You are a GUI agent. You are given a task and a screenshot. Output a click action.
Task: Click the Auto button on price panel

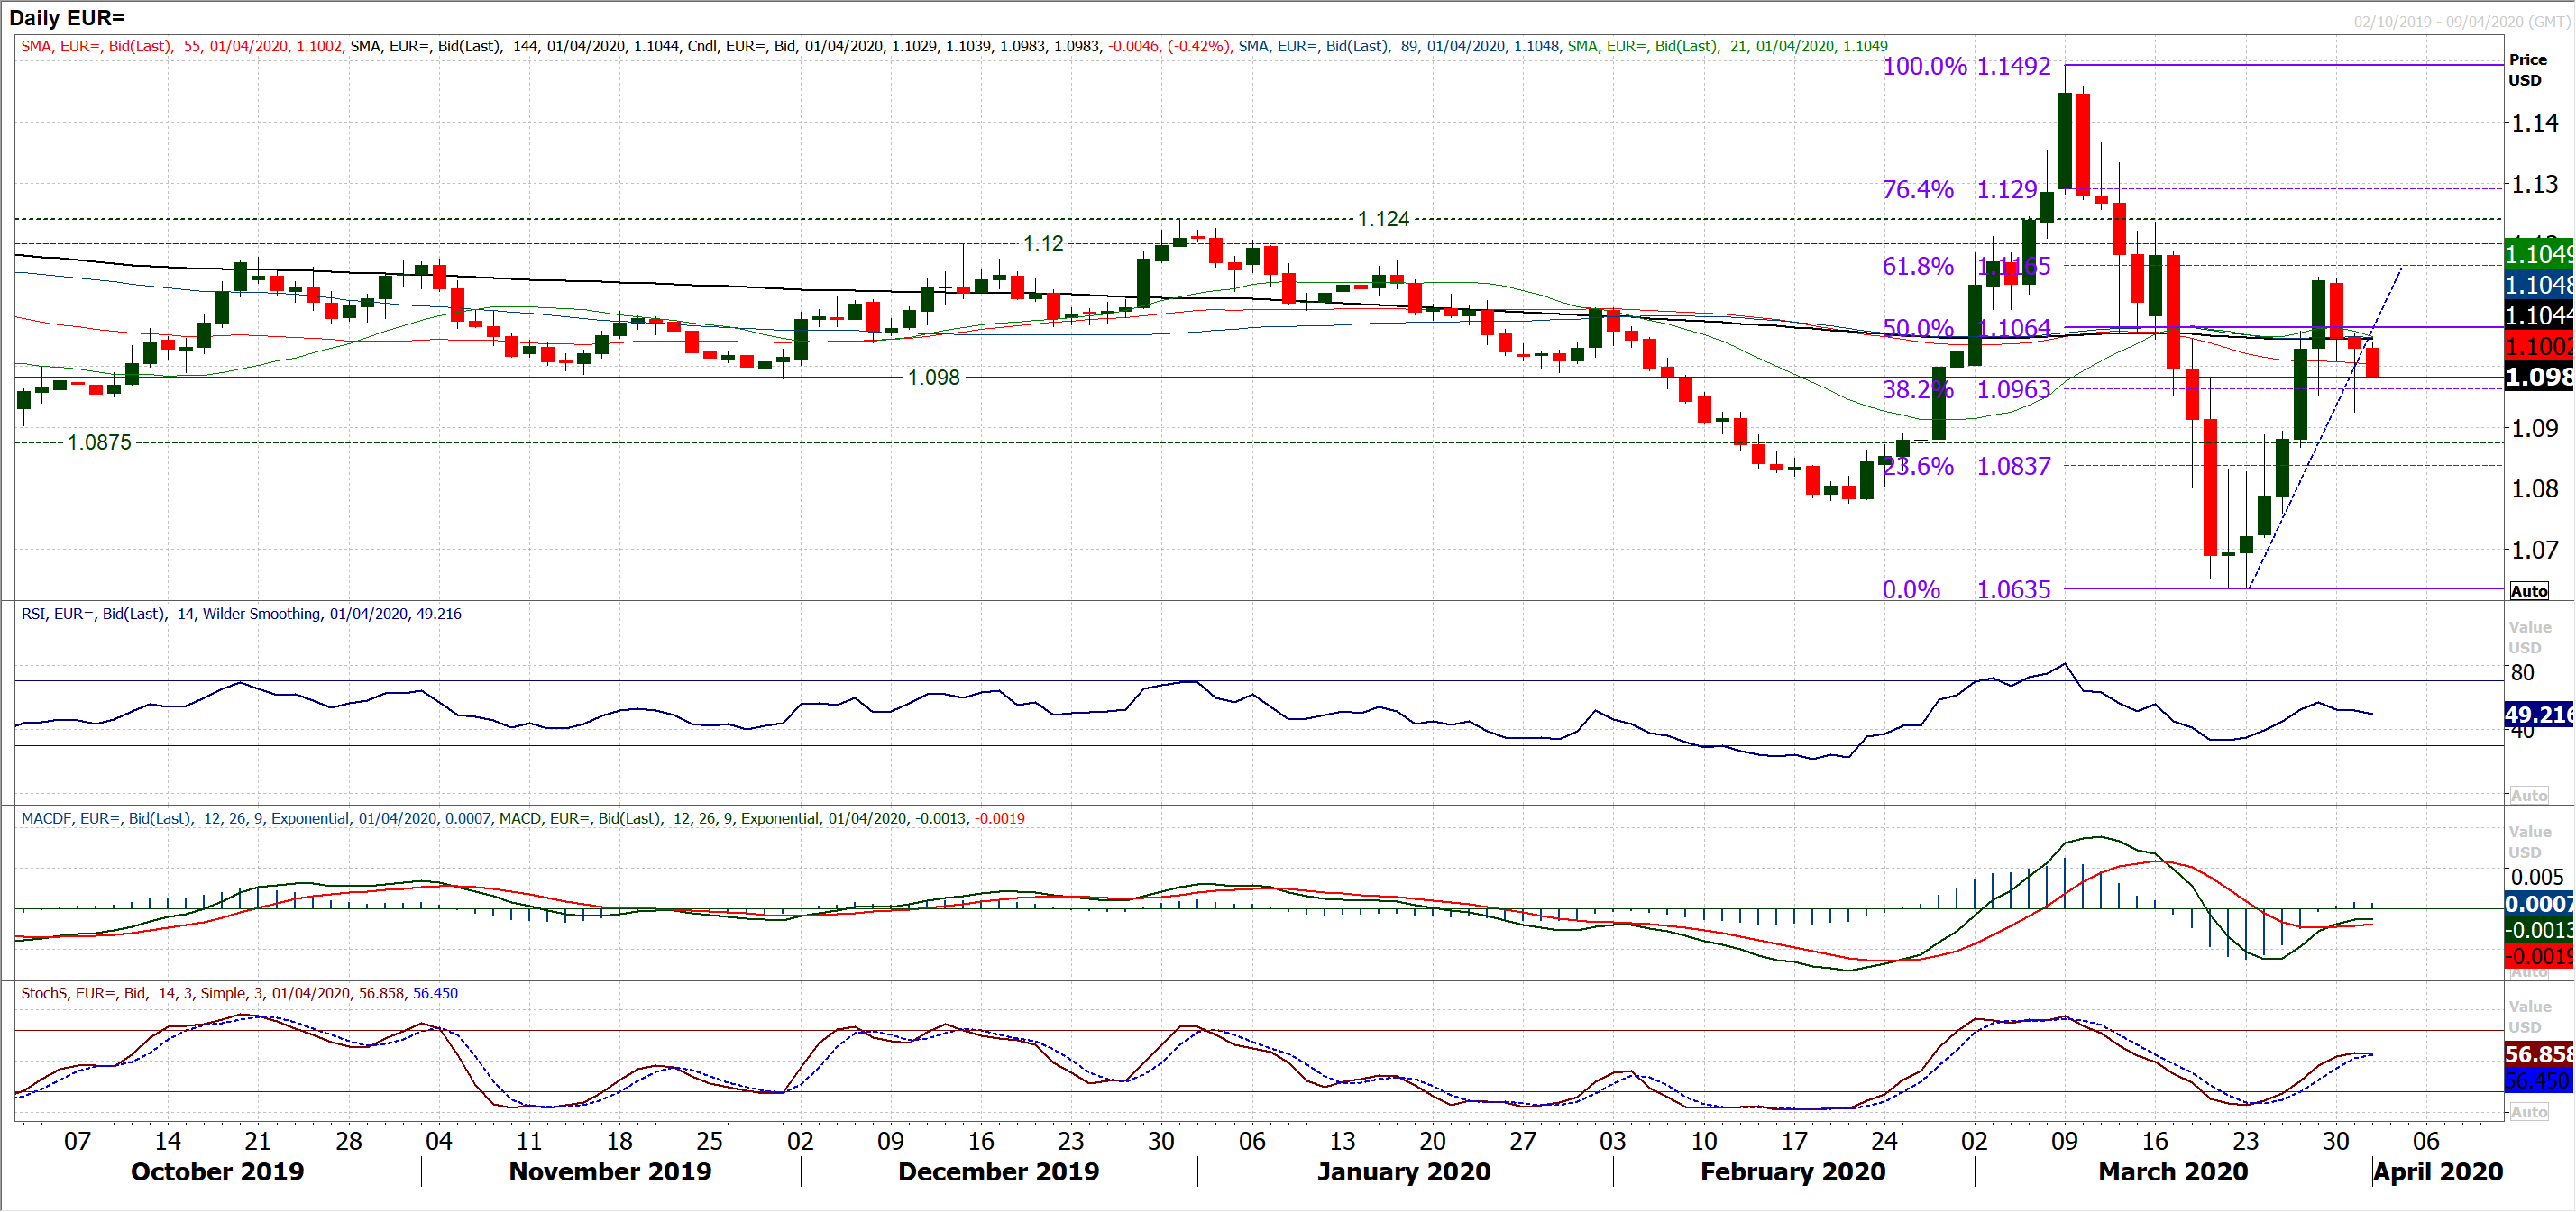click(2529, 590)
